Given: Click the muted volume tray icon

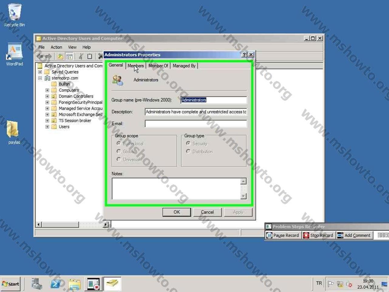Looking at the screenshot, I should (349, 284).
